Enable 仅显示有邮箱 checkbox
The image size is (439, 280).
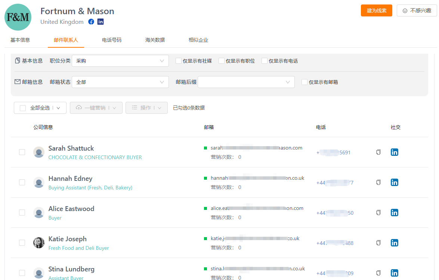(304, 82)
